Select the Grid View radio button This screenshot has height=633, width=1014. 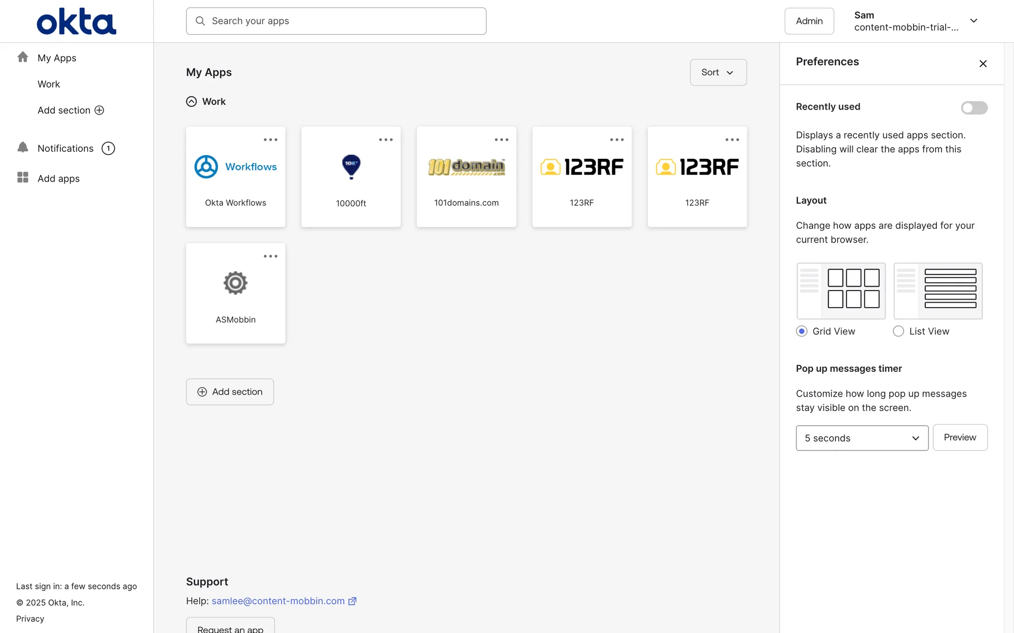802,331
